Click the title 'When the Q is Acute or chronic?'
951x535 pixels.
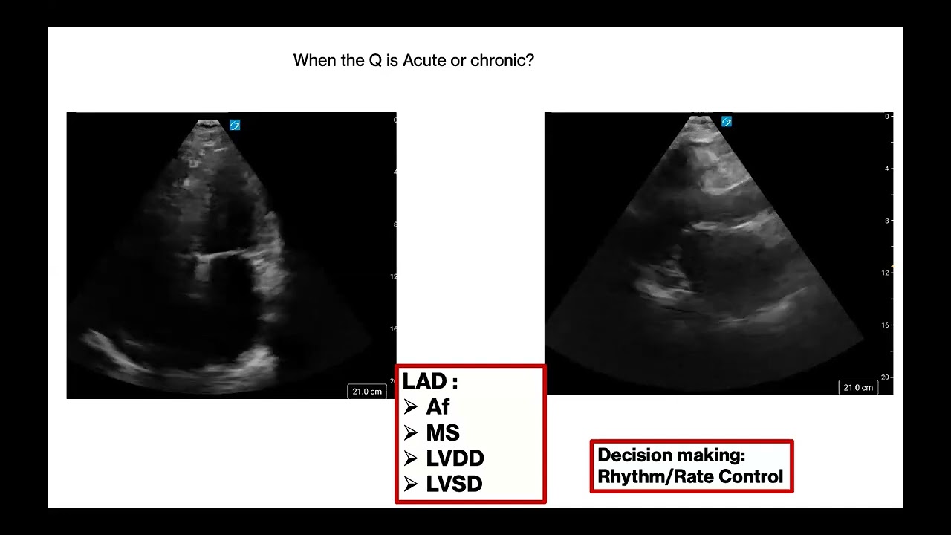pos(414,61)
